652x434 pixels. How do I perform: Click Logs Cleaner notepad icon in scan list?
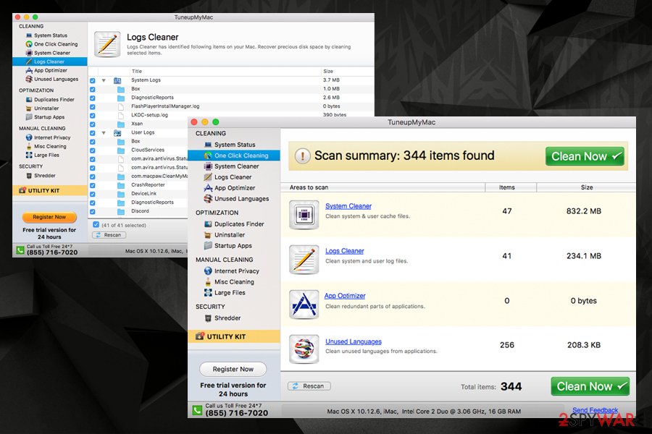(x=304, y=260)
